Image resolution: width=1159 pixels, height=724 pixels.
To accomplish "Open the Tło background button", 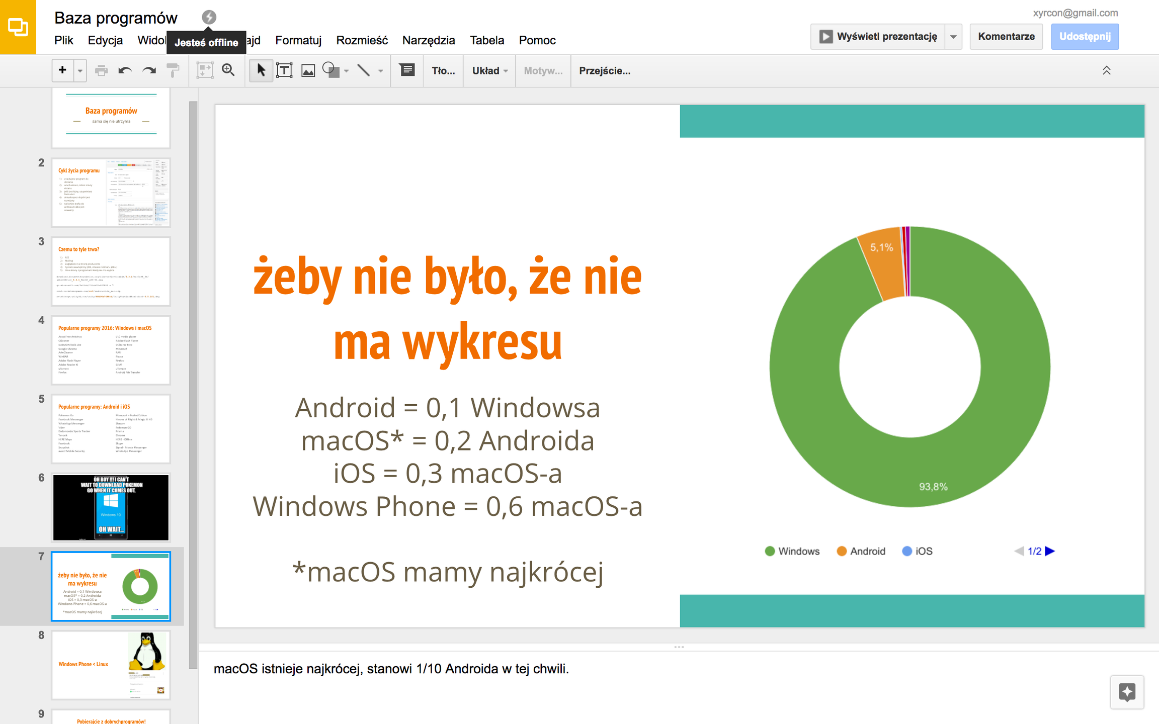I will (x=443, y=71).
